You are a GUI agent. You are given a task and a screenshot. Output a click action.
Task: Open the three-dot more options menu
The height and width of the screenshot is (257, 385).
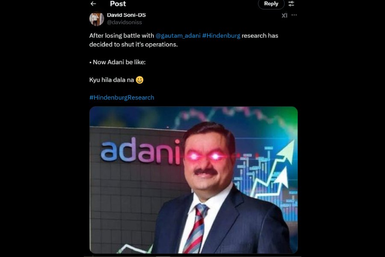pos(294,15)
